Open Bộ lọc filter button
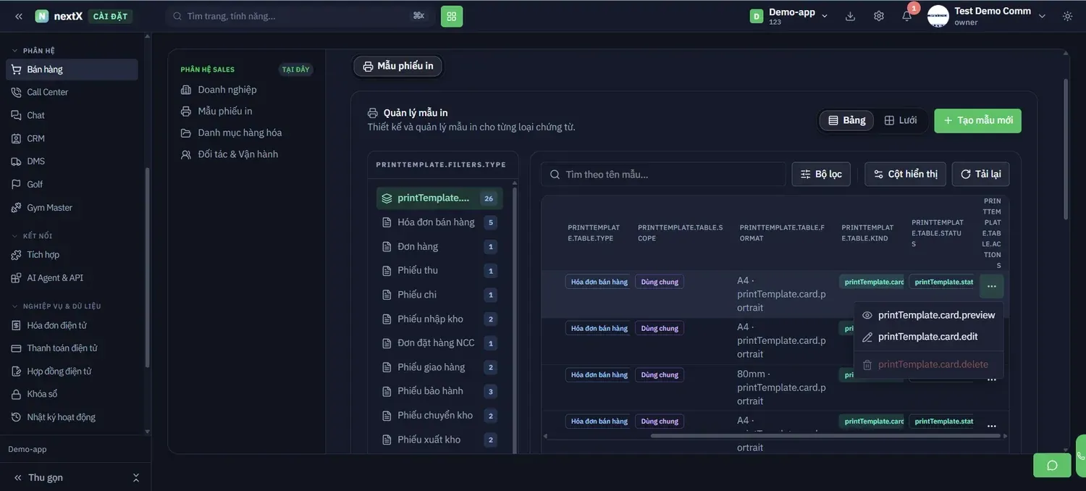Viewport: 1086px width, 491px height. (821, 175)
